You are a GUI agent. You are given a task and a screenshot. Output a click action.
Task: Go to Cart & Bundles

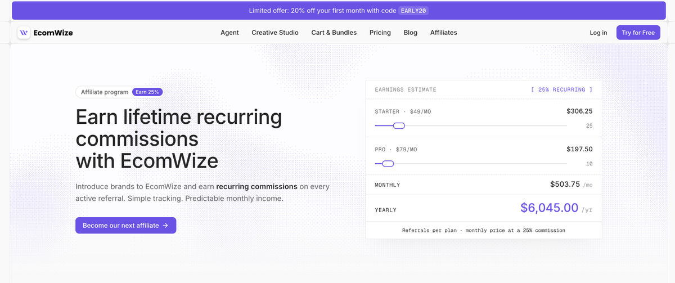pyautogui.click(x=334, y=33)
